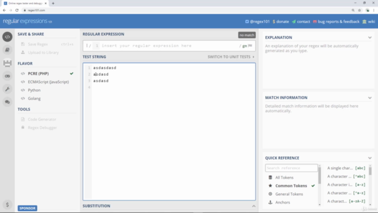
Task: Collapse the Quick Reference panel
Action: click(x=370, y=158)
